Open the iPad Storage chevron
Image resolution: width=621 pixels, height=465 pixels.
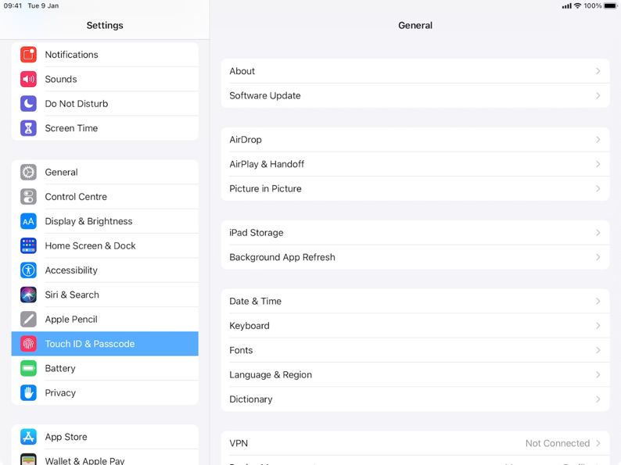pyautogui.click(x=598, y=233)
